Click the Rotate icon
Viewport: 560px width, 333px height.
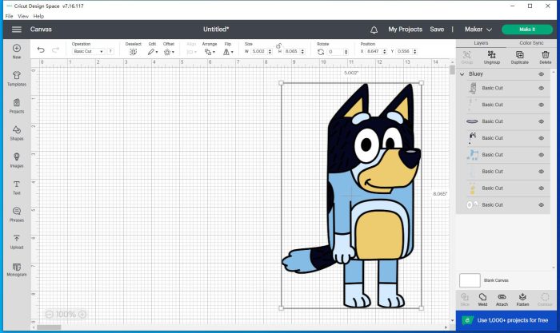coord(321,52)
